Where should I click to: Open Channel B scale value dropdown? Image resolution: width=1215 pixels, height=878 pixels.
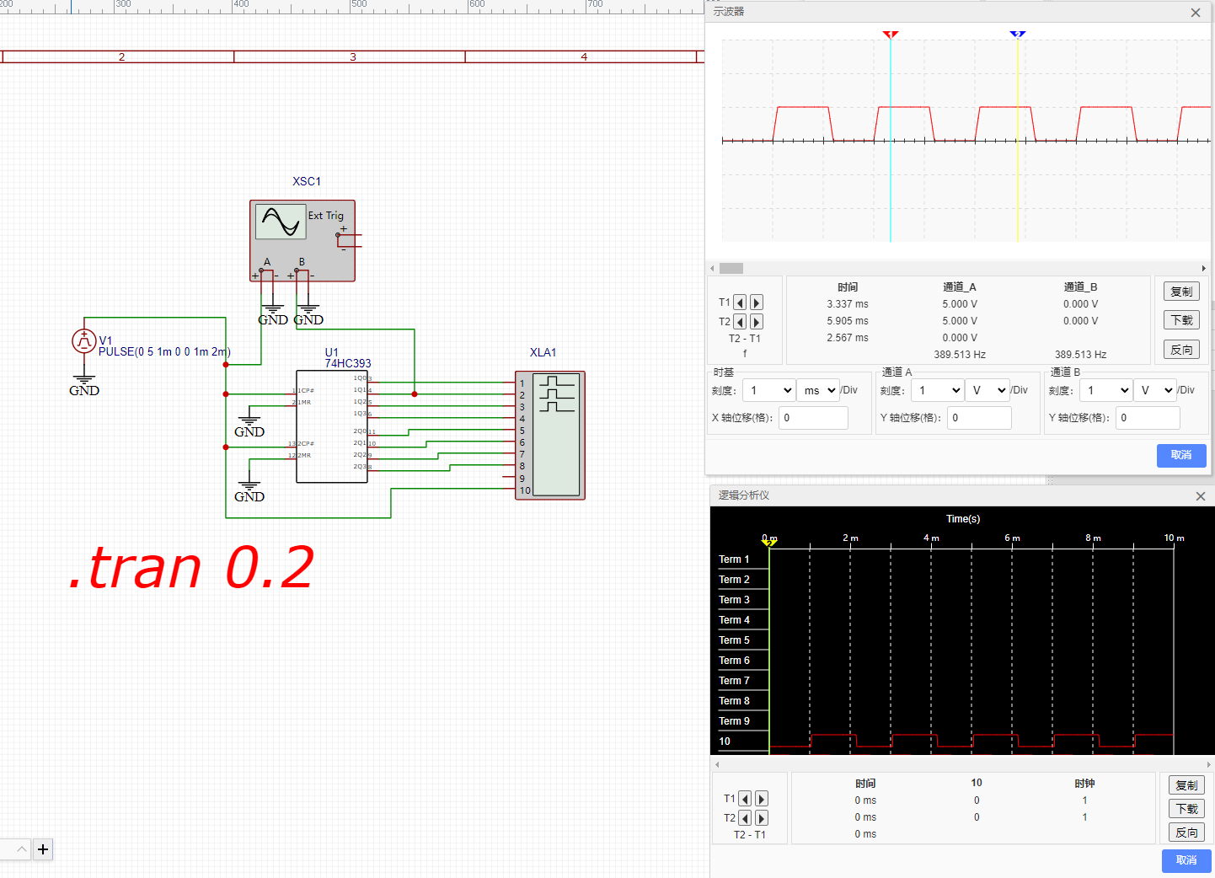(1107, 390)
